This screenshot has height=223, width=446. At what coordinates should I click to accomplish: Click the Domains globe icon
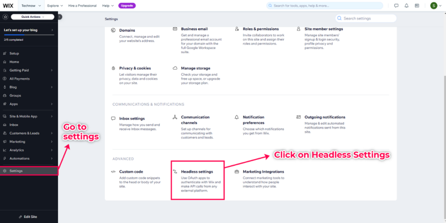[x=113, y=30]
